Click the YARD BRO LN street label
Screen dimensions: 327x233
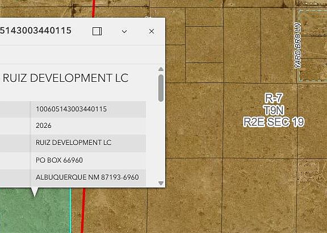click(x=298, y=45)
